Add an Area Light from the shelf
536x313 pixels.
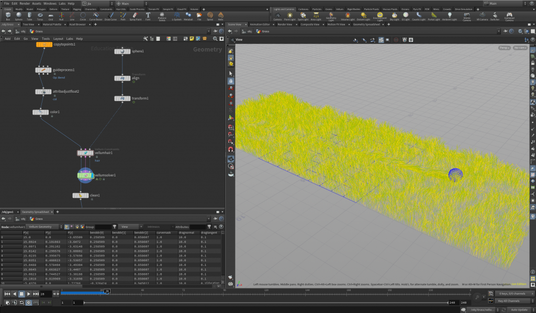(x=316, y=16)
